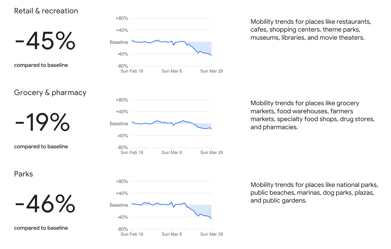Click 'compared to baseline' under -45%
The height and width of the screenshot is (249, 391).
(41, 65)
